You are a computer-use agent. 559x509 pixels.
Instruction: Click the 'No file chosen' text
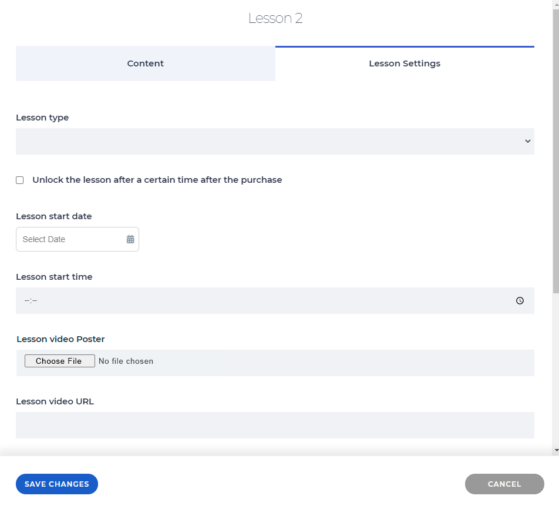click(x=126, y=361)
